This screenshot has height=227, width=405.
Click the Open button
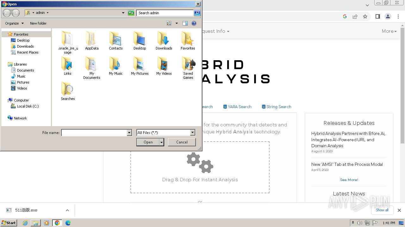coord(148,142)
